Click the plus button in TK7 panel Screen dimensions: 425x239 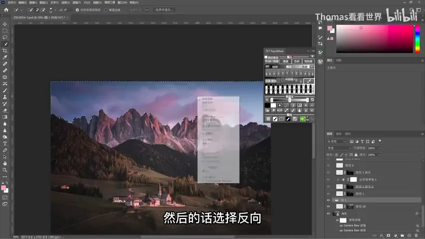[306, 105]
